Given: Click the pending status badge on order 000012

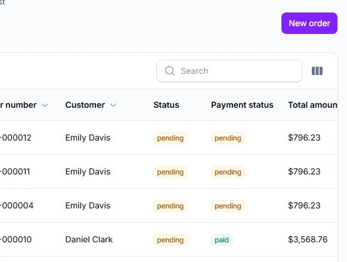Looking at the screenshot, I should (170, 138).
